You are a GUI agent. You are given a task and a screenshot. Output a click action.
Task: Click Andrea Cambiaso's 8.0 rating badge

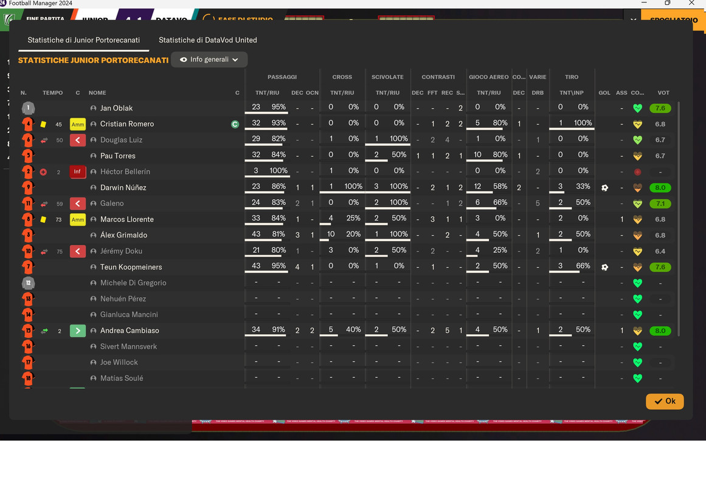[660, 330]
